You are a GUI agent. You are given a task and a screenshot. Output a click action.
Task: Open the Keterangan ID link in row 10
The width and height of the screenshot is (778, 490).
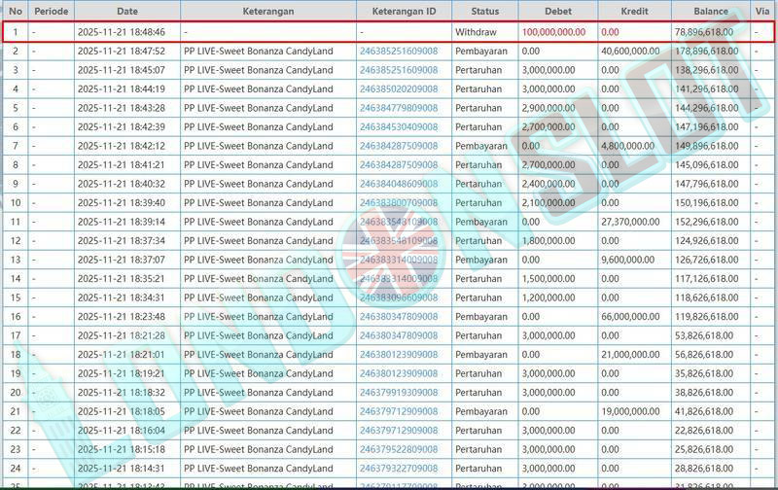pos(399,202)
